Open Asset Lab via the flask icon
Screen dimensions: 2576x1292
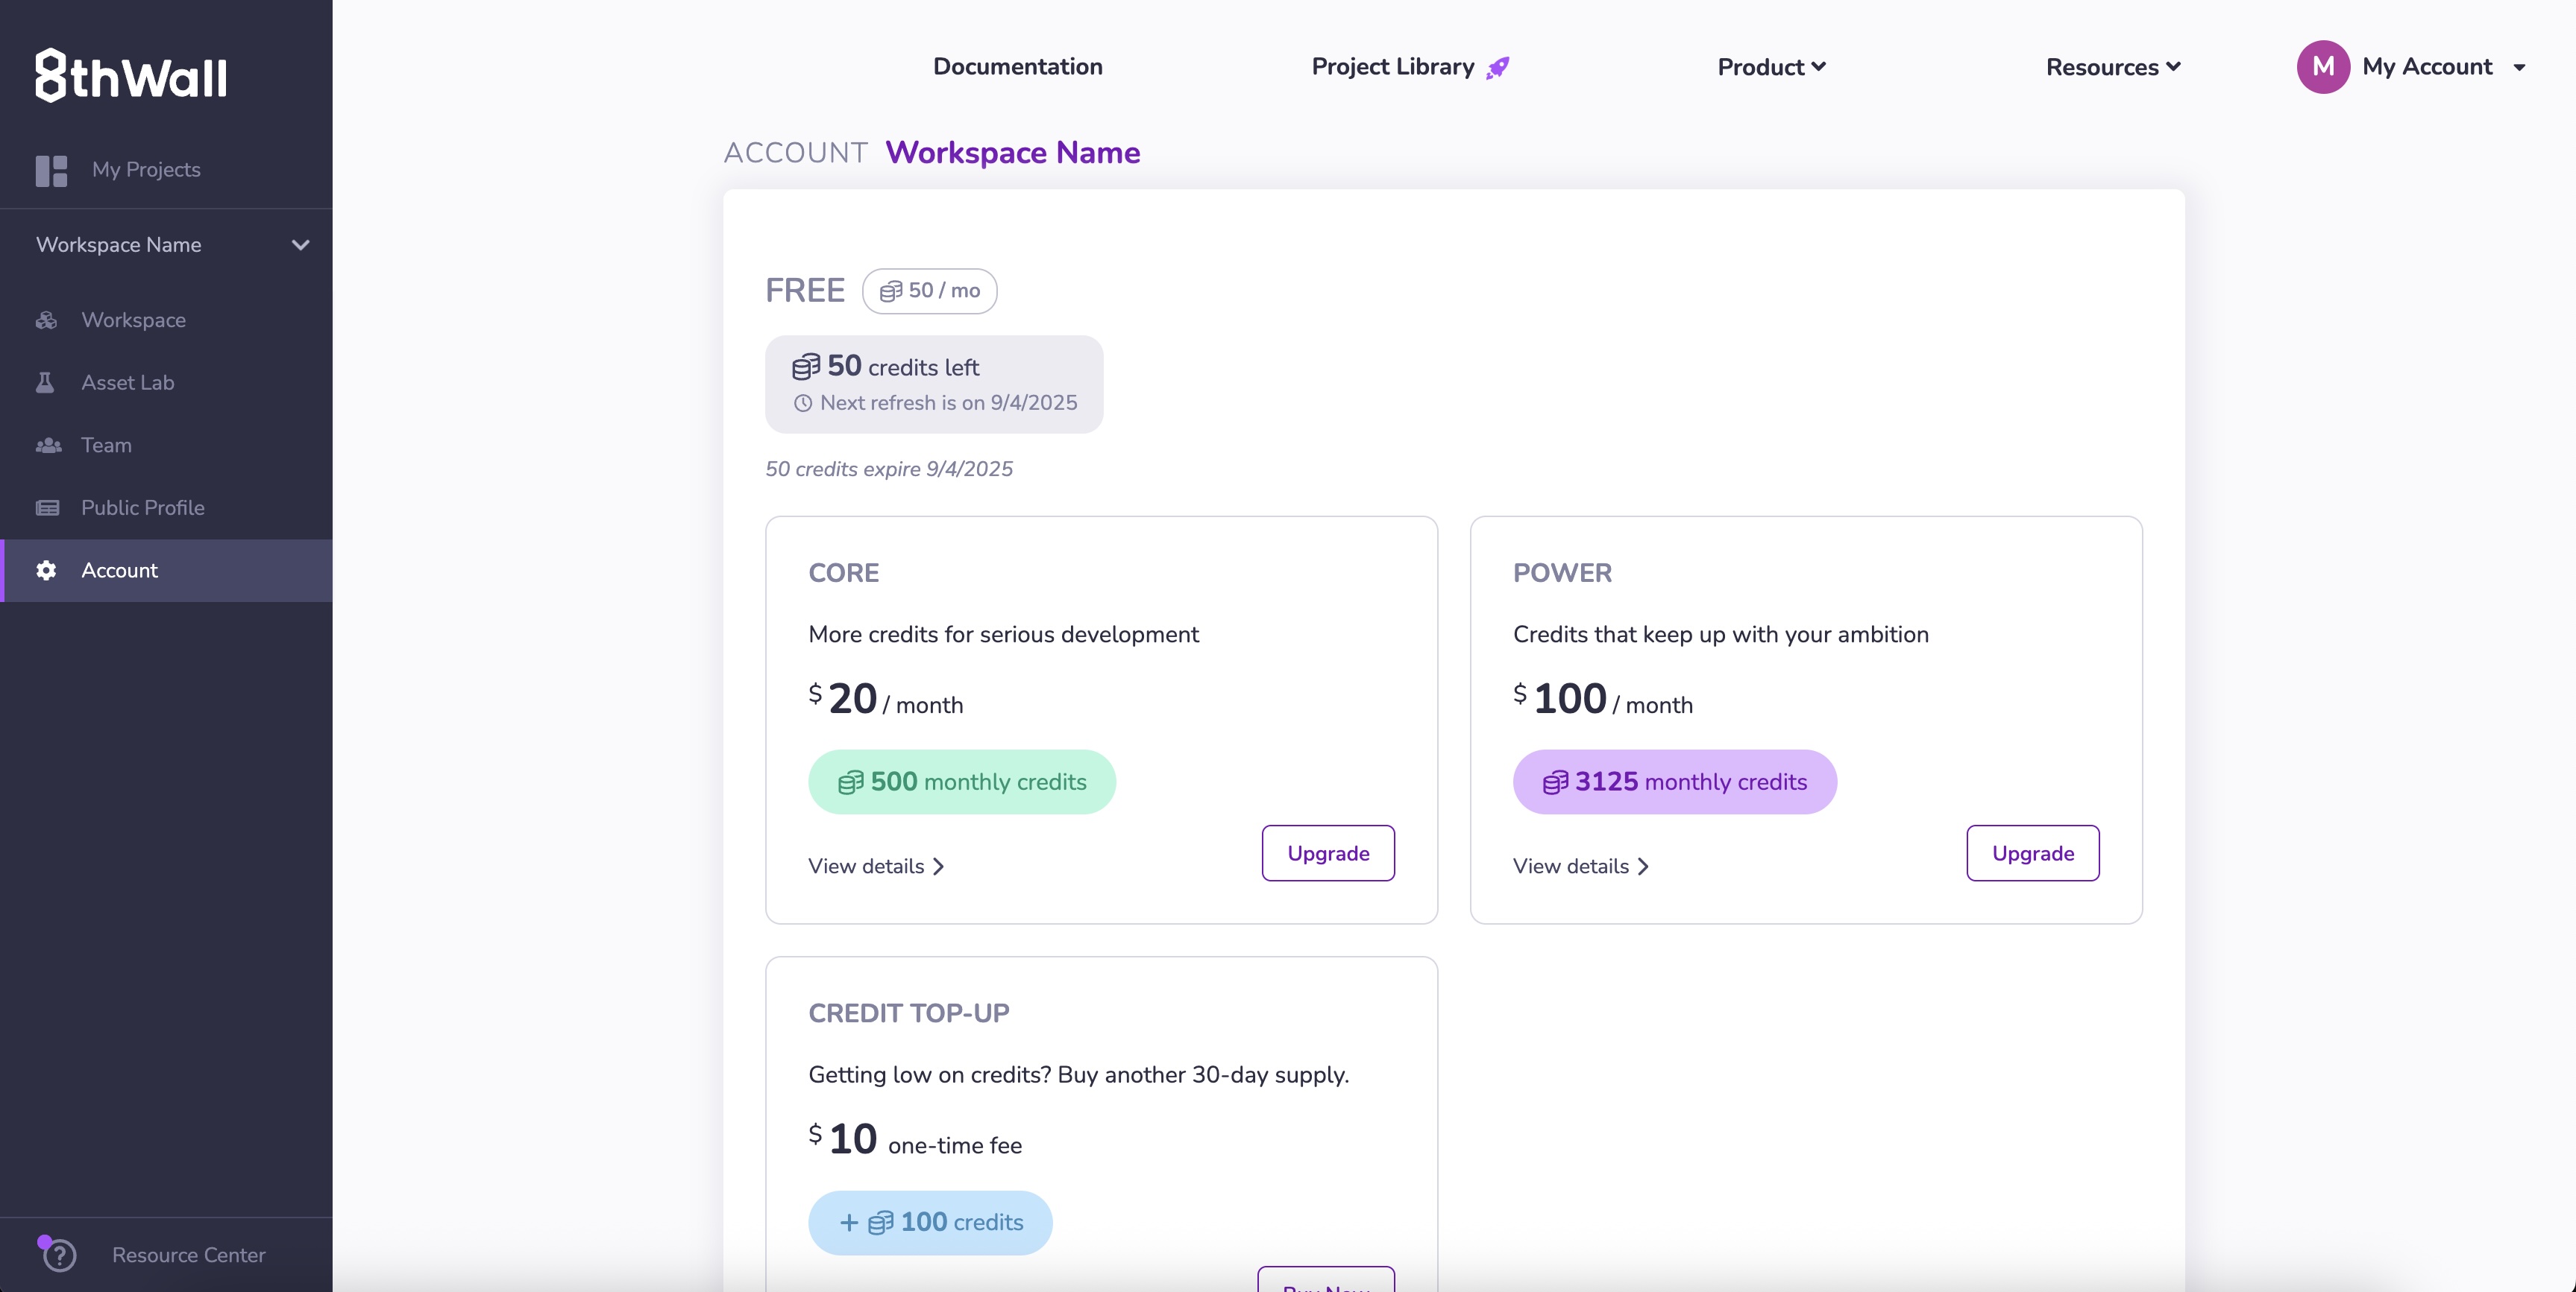(47, 381)
